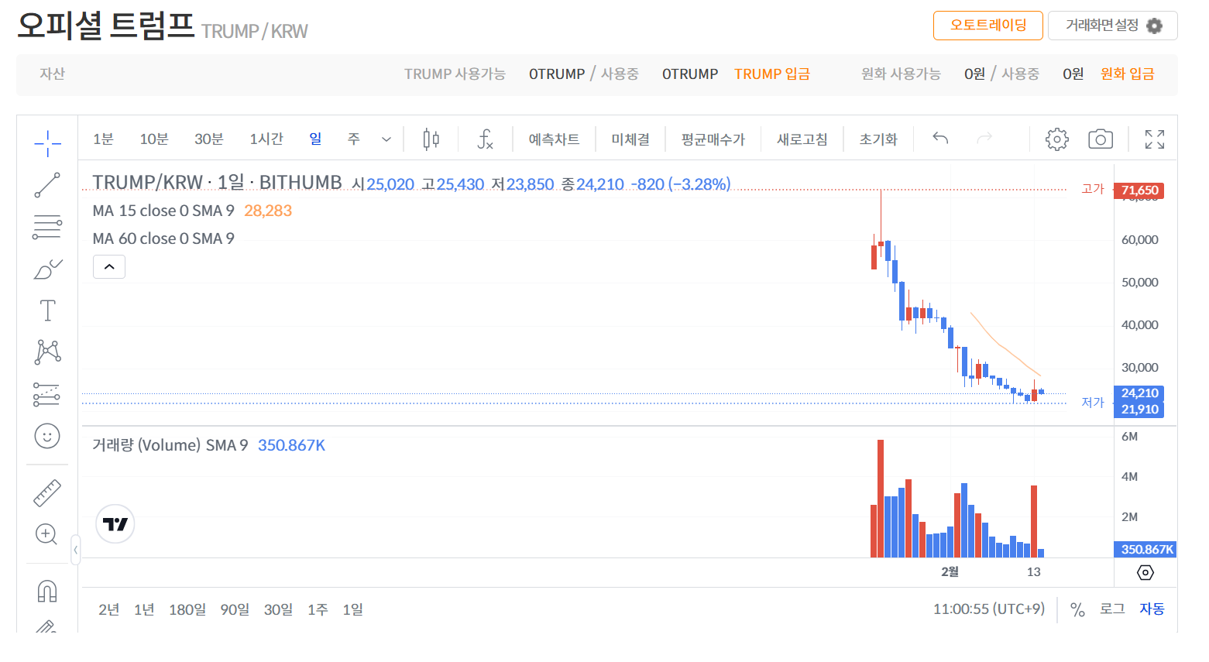Enter fullscreen chart mode
1209x662 pixels.
point(1155,139)
